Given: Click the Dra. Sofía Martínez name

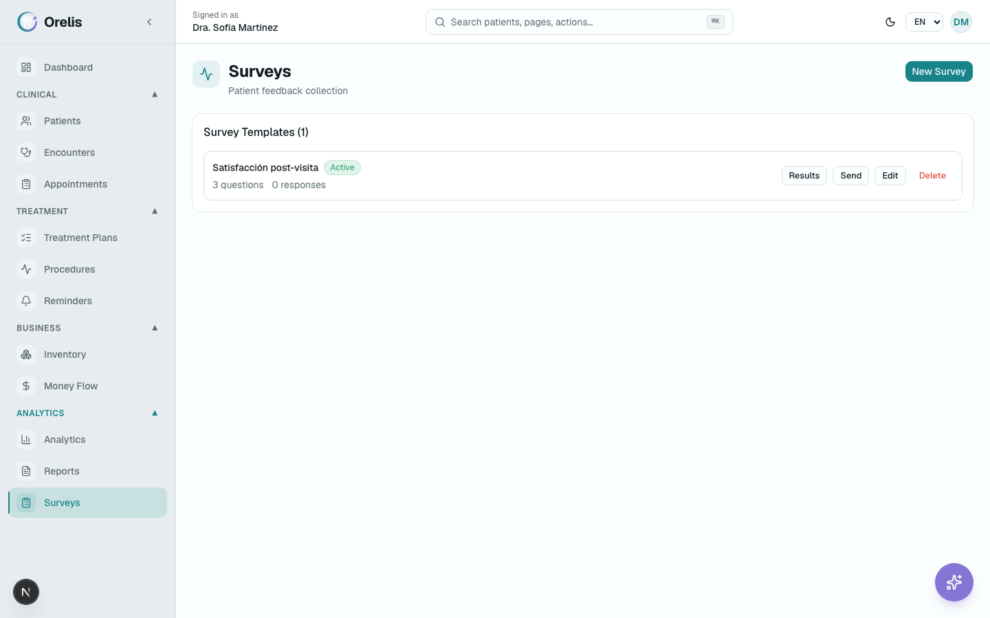Looking at the screenshot, I should (x=235, y=27).
